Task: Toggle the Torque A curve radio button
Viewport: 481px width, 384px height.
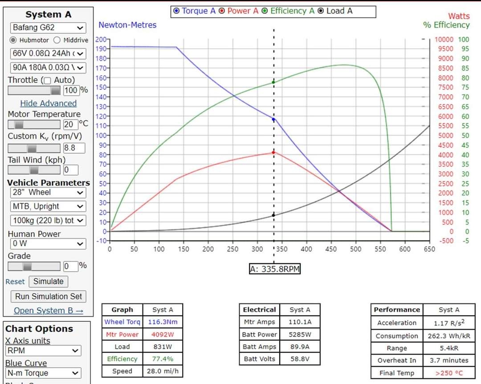Action: [177, 11]
